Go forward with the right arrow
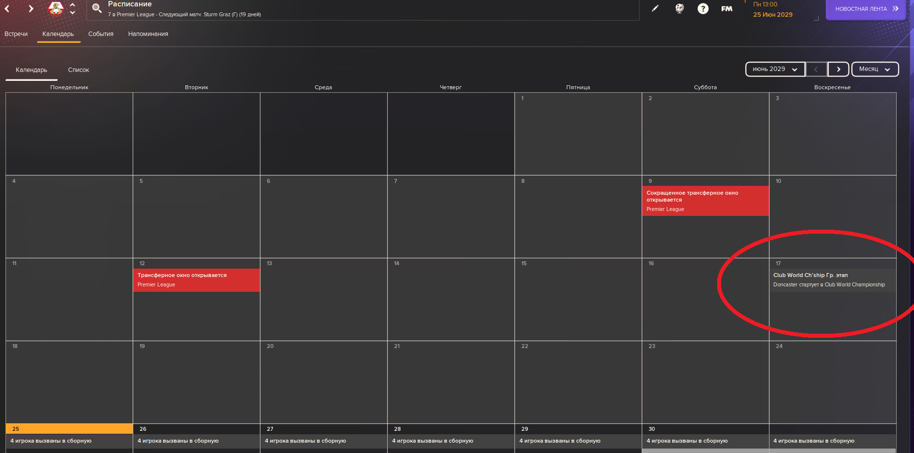Image resolution: width=914 pixels, height=453 pixels. coord(31,8)
